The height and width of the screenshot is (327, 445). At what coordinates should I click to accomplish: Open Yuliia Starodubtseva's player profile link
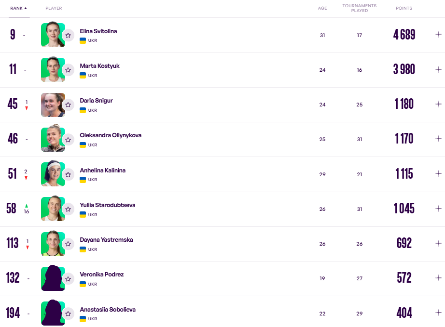point(107,205)
